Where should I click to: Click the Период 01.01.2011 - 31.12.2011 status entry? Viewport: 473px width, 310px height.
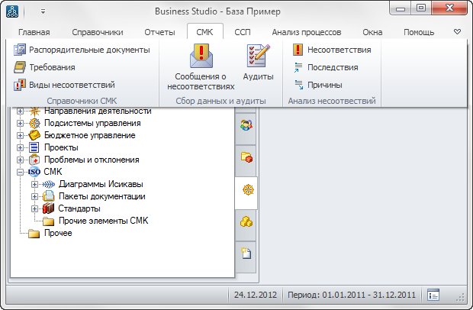[352, 295]
